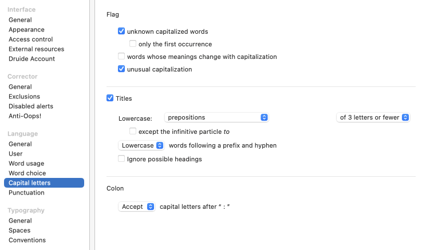Open Access control settings

click(31, 39)
